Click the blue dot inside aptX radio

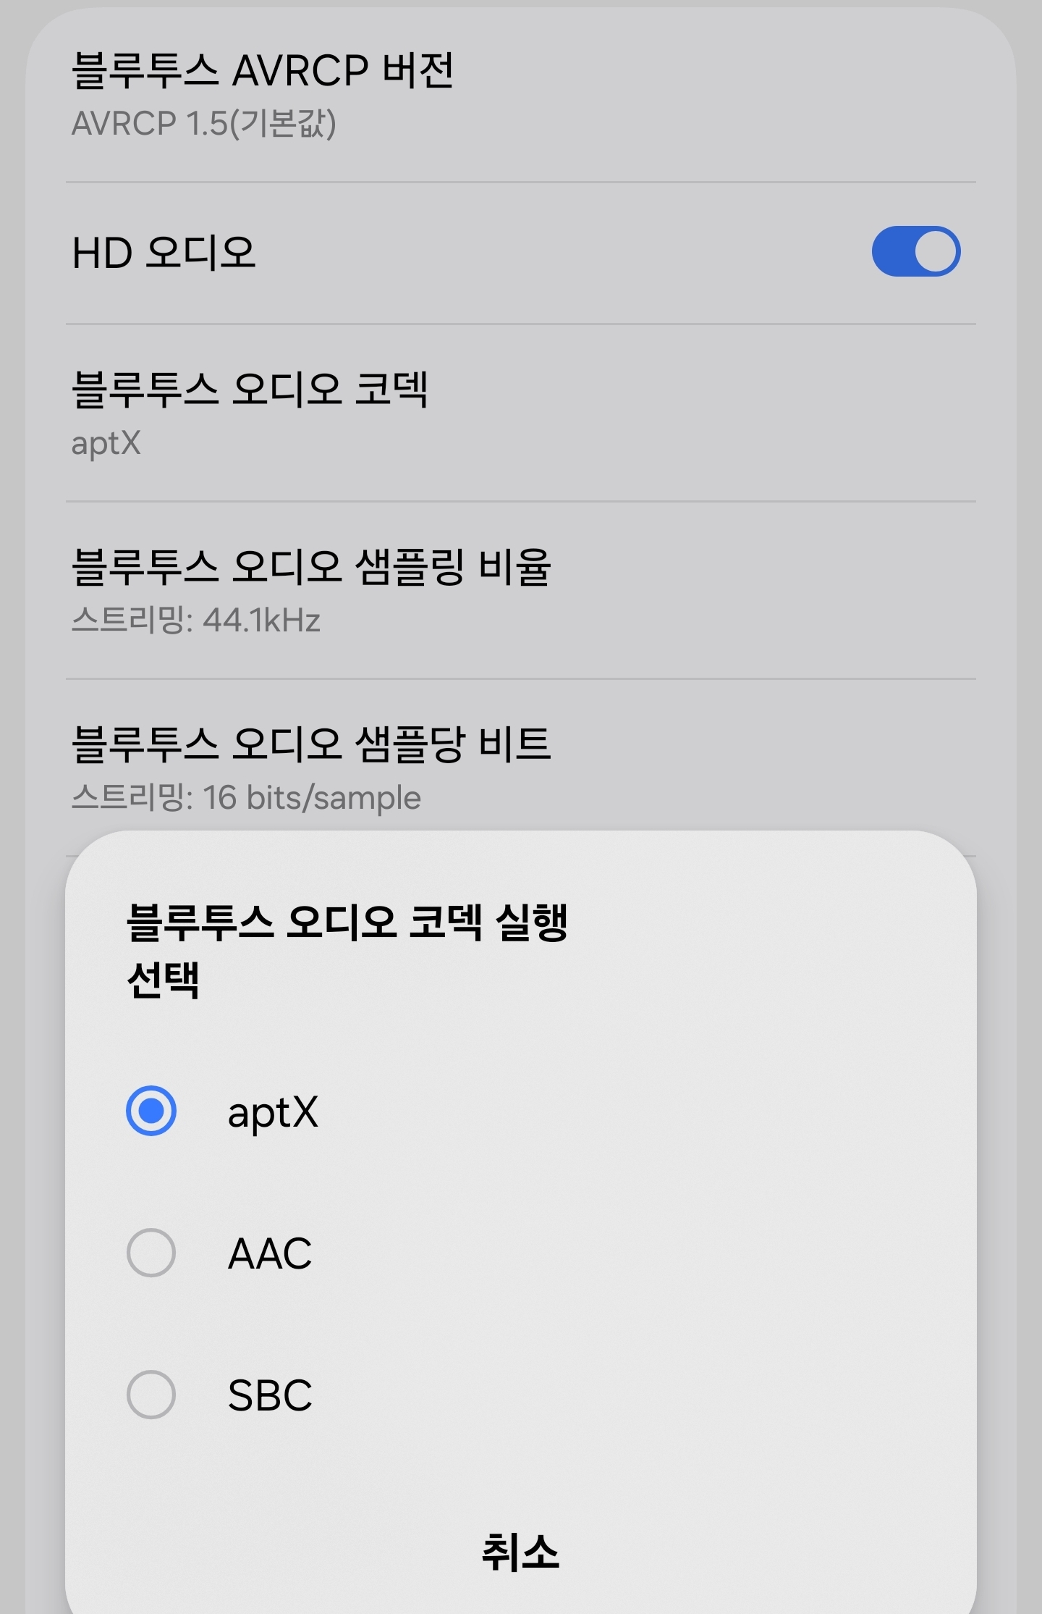click(x=151, y=1111)
